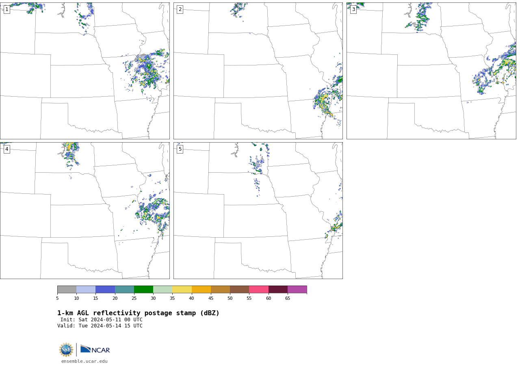
Task: Select the purple 65+ dBZ swatch
Action: pos(297,290)
